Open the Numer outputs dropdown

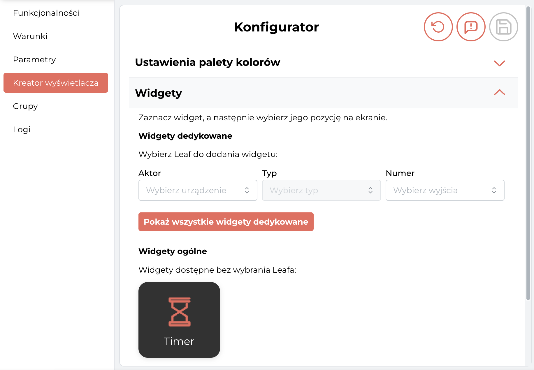445,190
